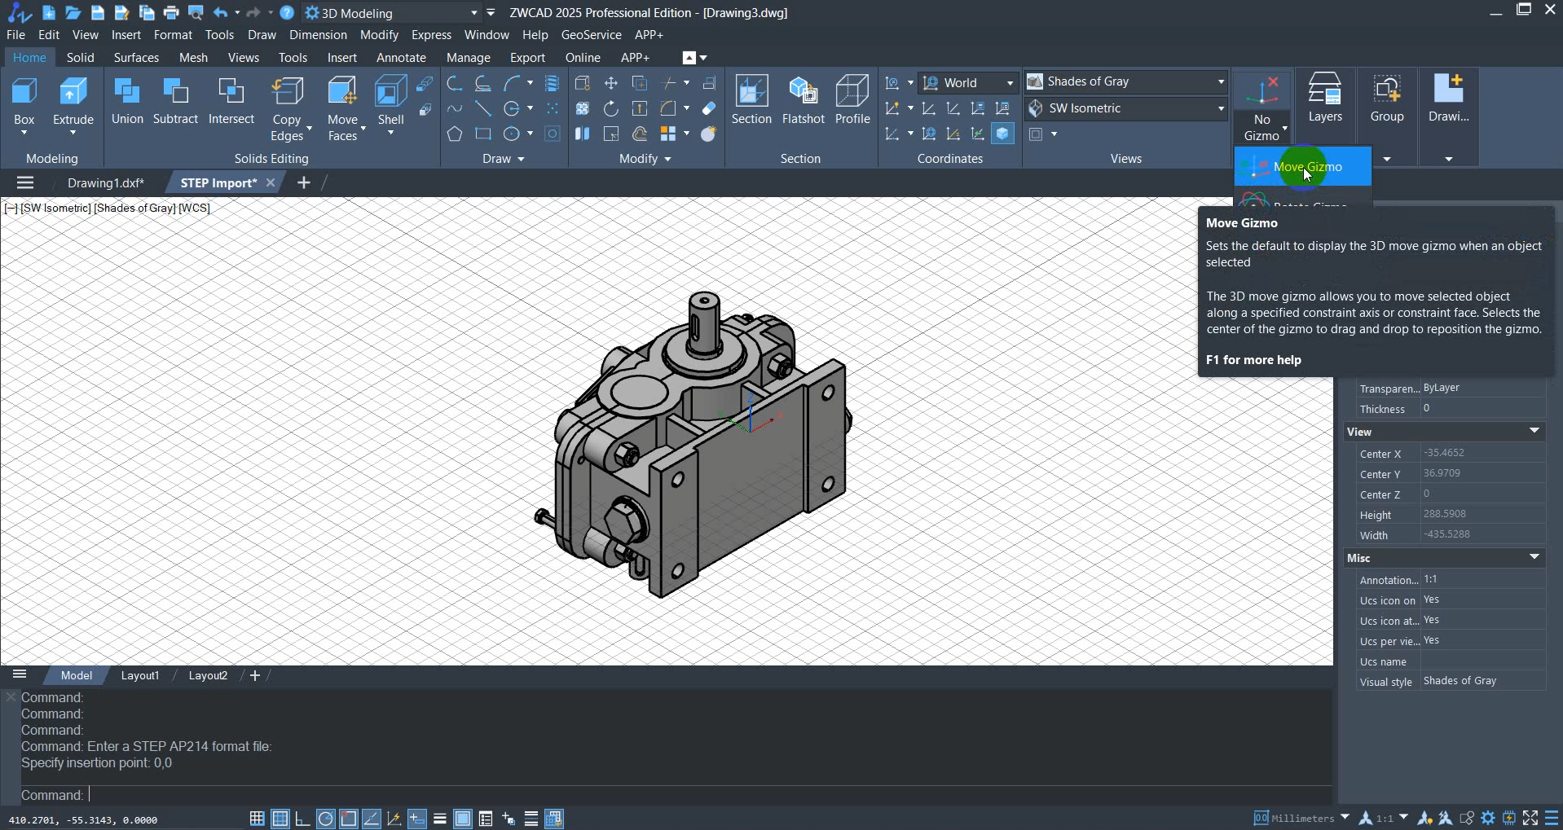Image resolution: width=1563 pixels, height=830 pixels.
Task: Click the Profile tool
Action: point(852,102)
